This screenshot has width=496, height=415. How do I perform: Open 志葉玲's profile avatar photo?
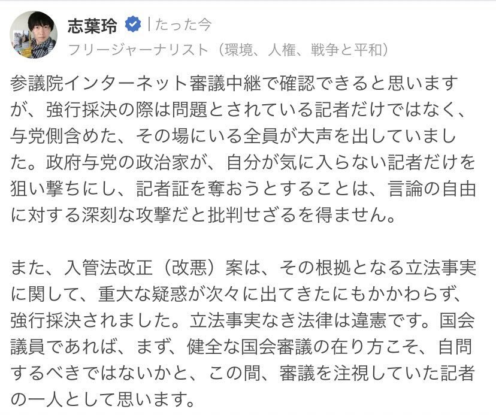(34, 35)
